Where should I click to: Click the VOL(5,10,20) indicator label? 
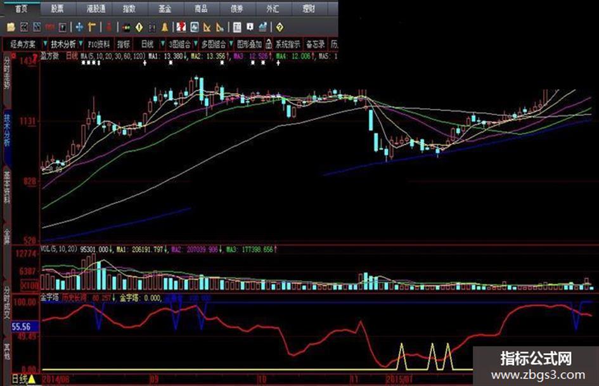59,249
